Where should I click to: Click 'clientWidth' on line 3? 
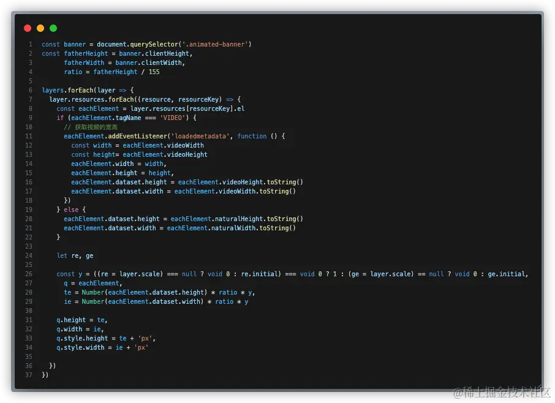pyautogui.click(x=161, y=62)
